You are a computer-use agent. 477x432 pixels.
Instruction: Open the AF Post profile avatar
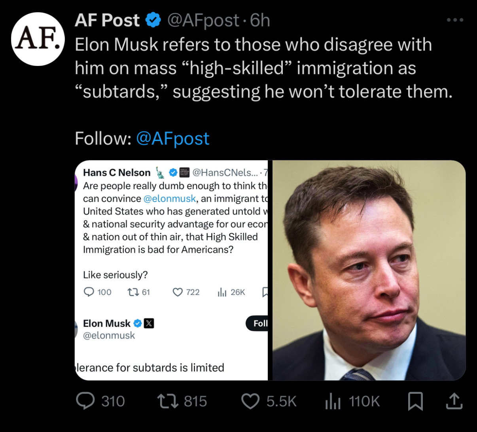coord(38,39)
